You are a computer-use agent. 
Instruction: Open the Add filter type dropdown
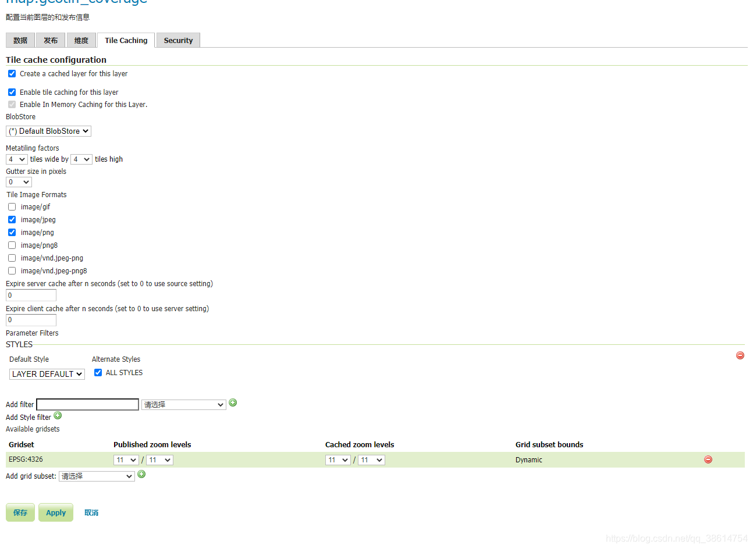[x=184, y=405]
